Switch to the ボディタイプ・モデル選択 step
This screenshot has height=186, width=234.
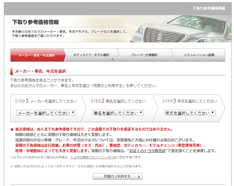click(x=91, y=55)
